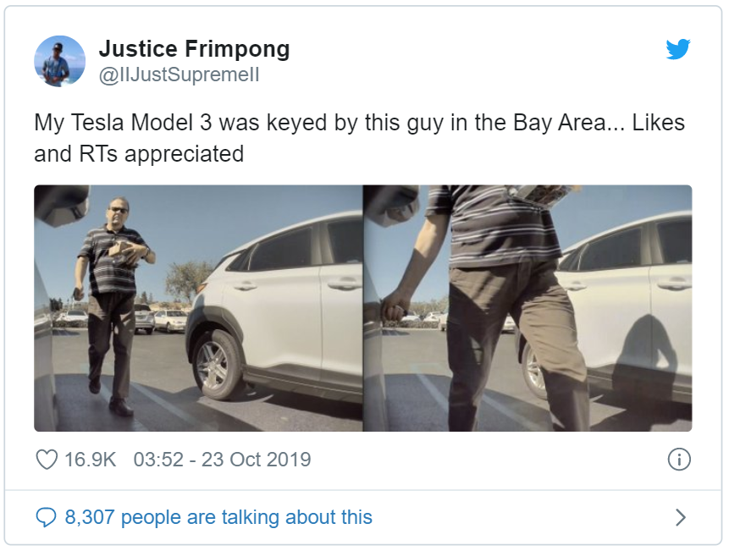
Task: Open the tweet info circle icon
Action: pyautogui.click(x=679, y=460)
